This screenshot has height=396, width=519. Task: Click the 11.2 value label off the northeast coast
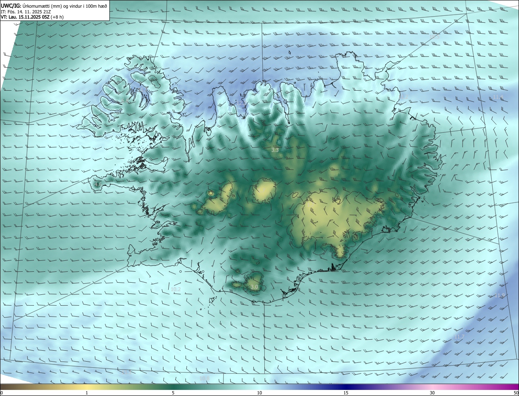(404, 97)
